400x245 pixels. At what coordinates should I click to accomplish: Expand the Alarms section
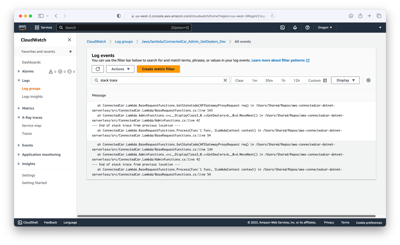(x=19, y=71)
